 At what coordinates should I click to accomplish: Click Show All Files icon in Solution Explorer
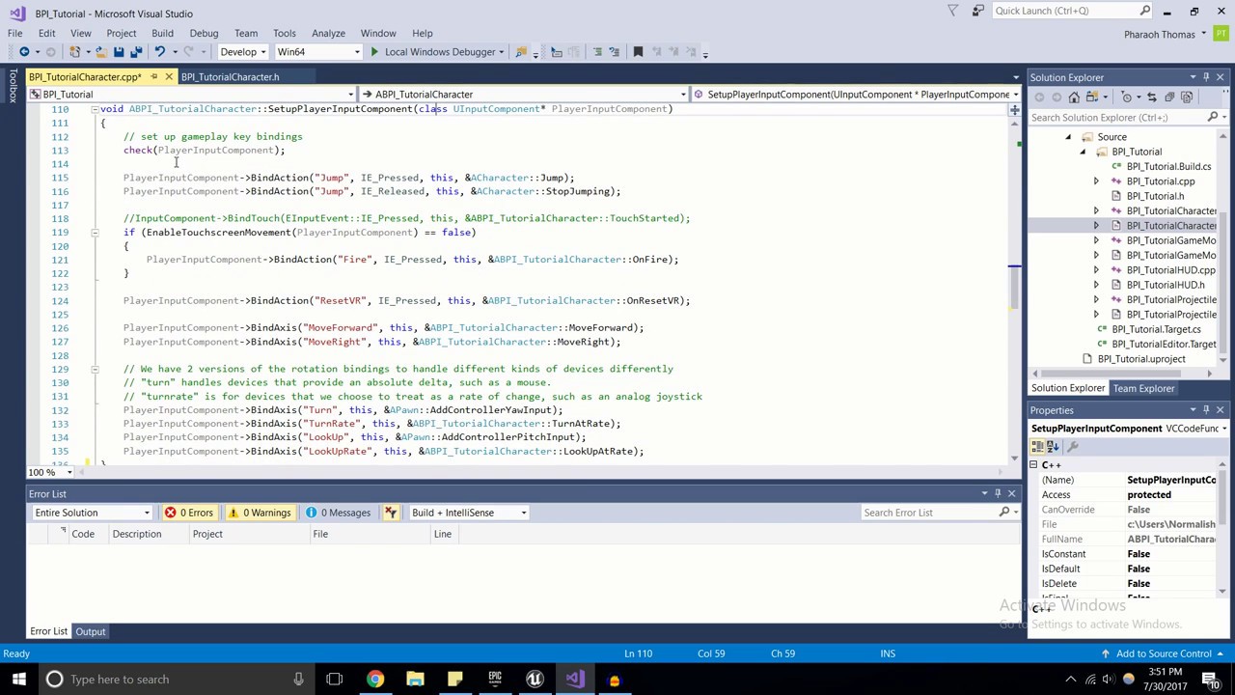[1187, 97]
